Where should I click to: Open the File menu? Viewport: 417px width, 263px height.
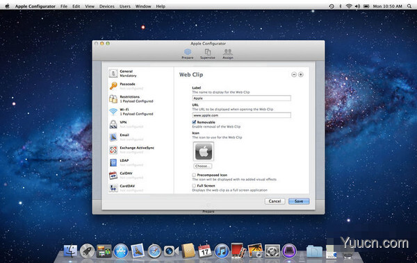64,6
